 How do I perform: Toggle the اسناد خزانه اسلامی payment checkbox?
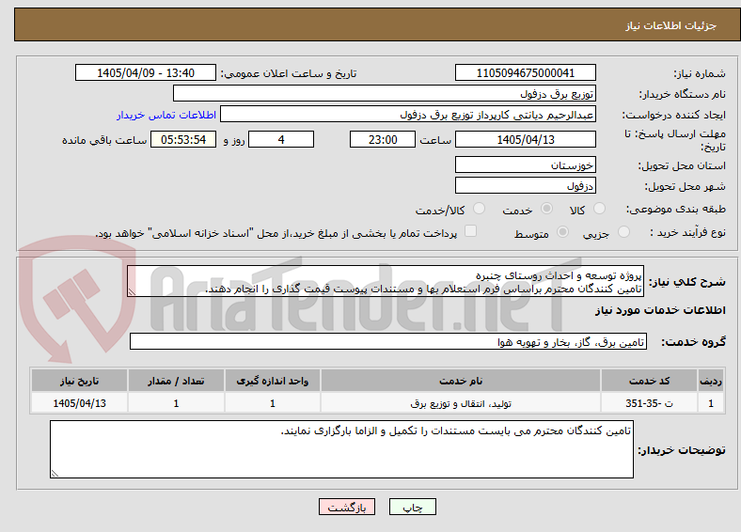pos(470,231)
